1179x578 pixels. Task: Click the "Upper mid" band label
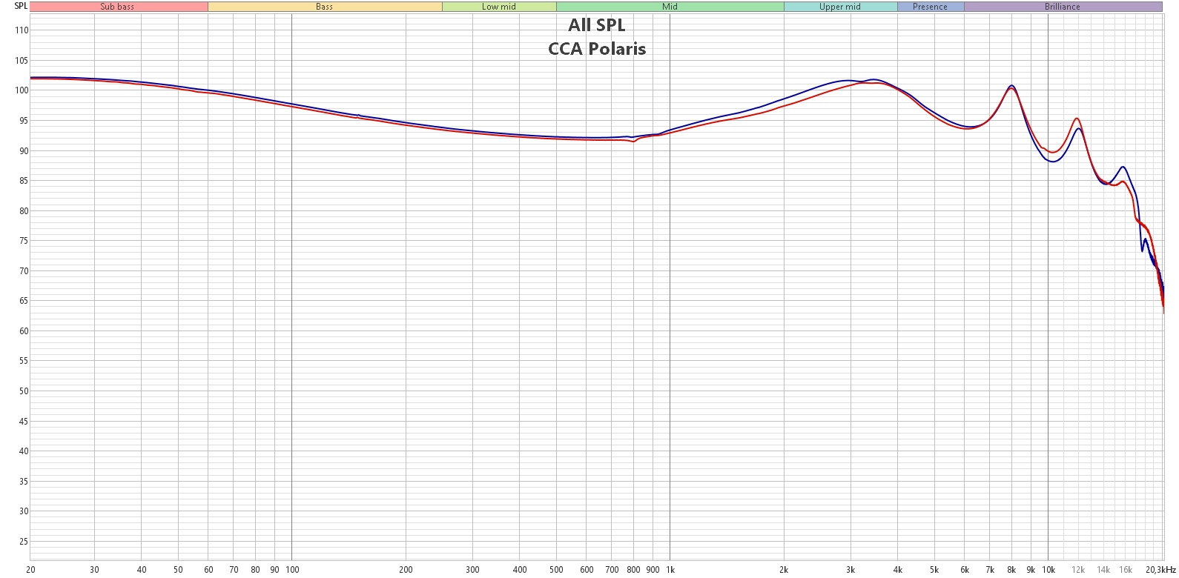tap(840, 7)
